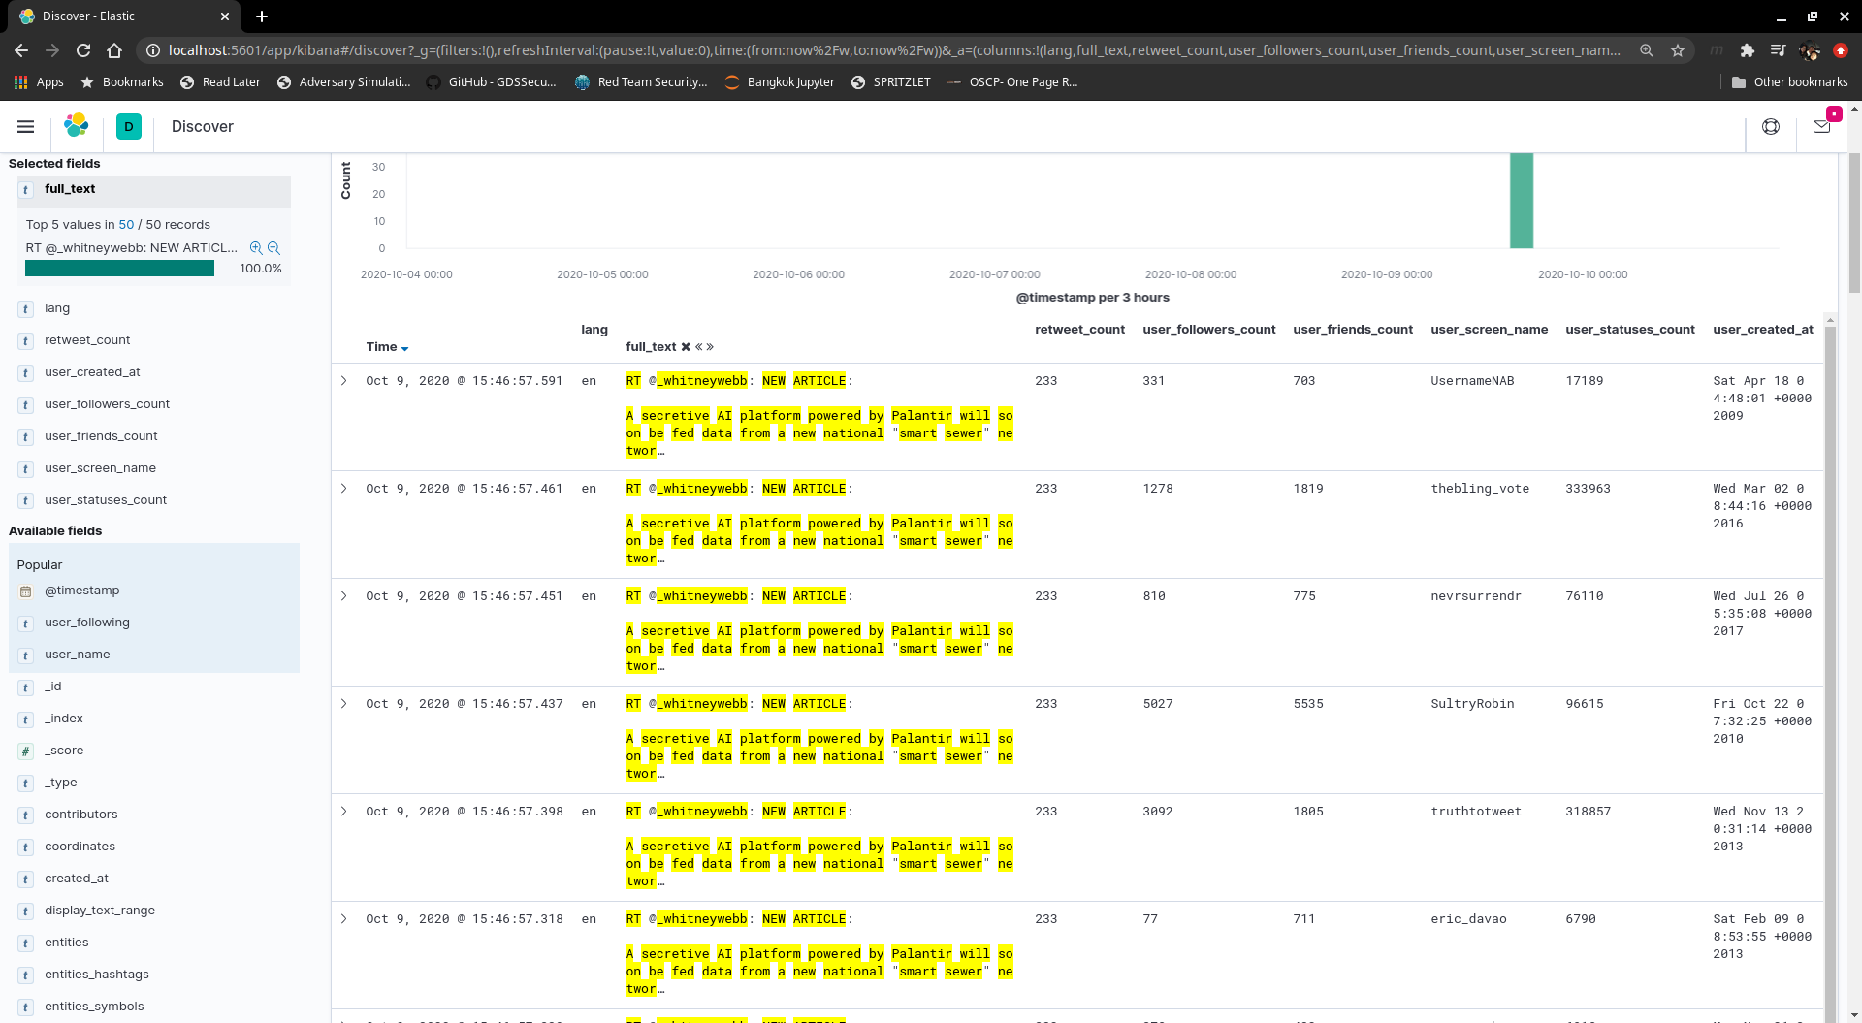1862x1023 pixels.
Task: Click the username cell SultryRobin
Action: (x=1472, y=704)
